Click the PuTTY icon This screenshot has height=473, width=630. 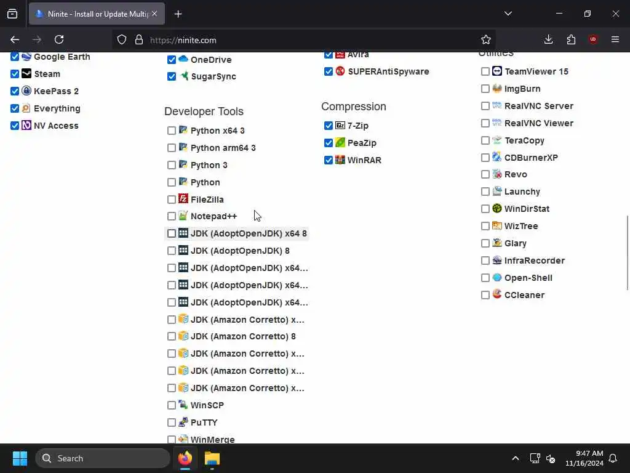coord(183,422)
